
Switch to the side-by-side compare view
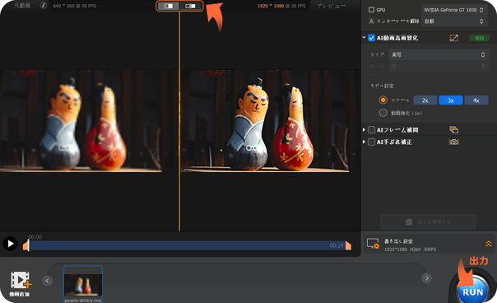coord(191,6)
